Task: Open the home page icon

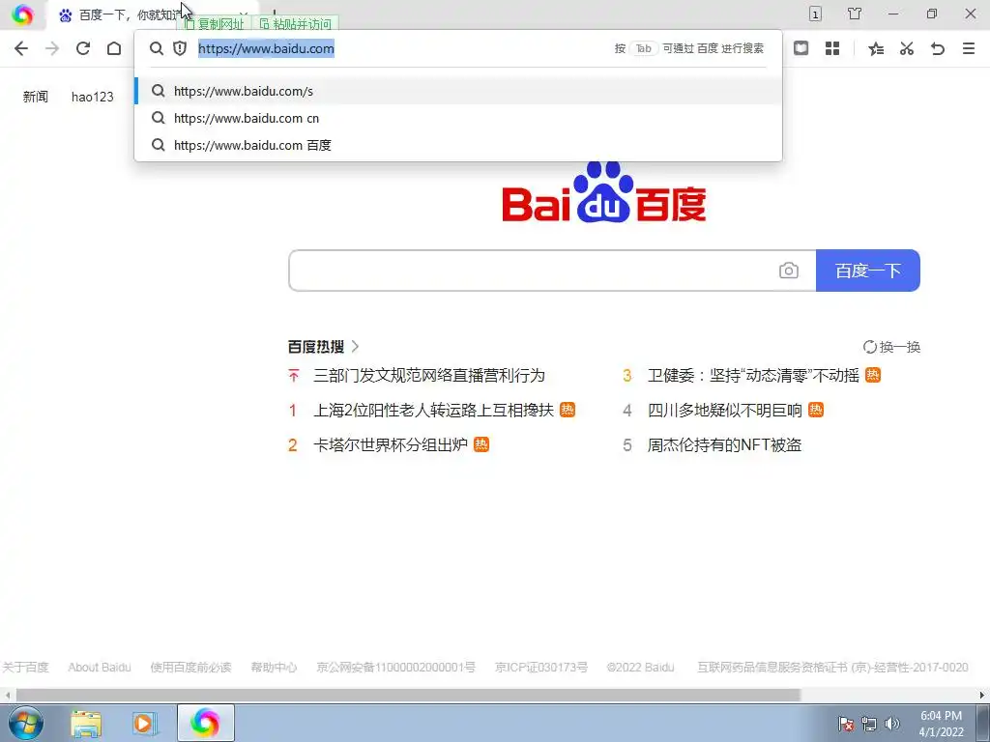Action: pos(114,48)
